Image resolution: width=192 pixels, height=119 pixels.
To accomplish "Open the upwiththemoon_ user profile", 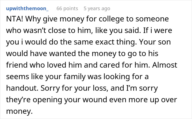I will click(27, 9).
